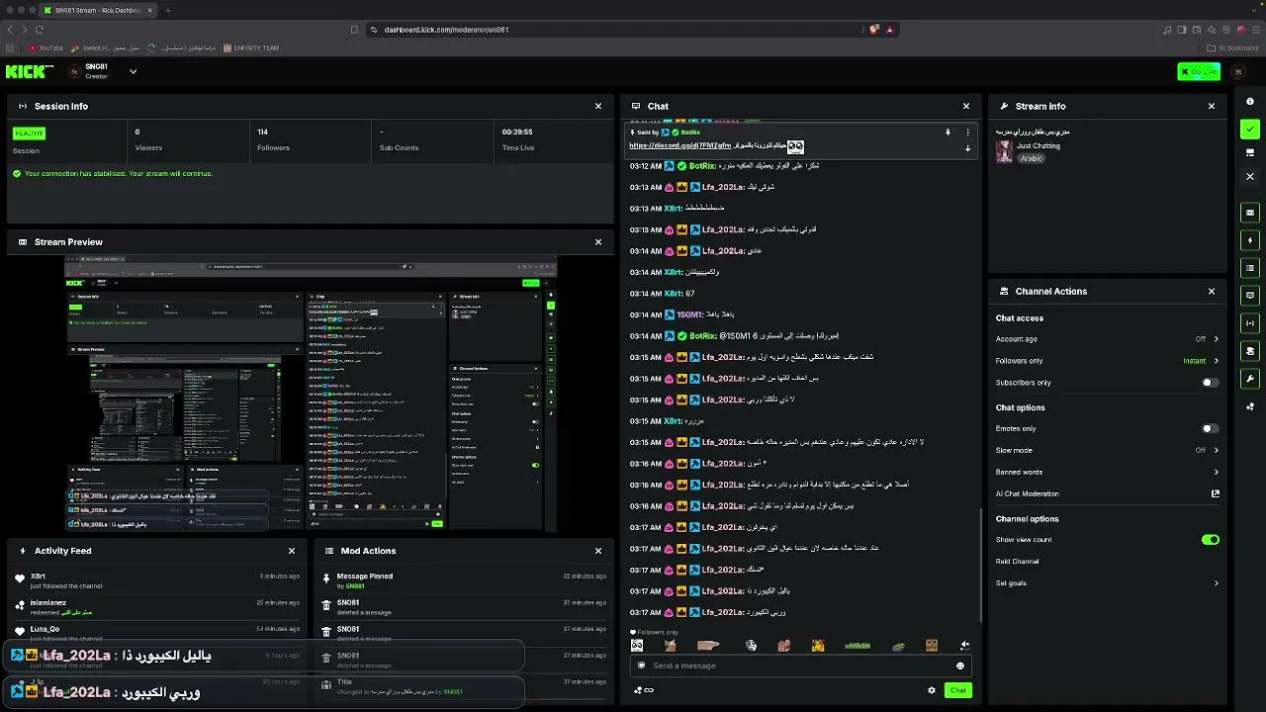Click the stream preview video thumbnail
This screenshot has height=712, width=1266.
point(311,394)
